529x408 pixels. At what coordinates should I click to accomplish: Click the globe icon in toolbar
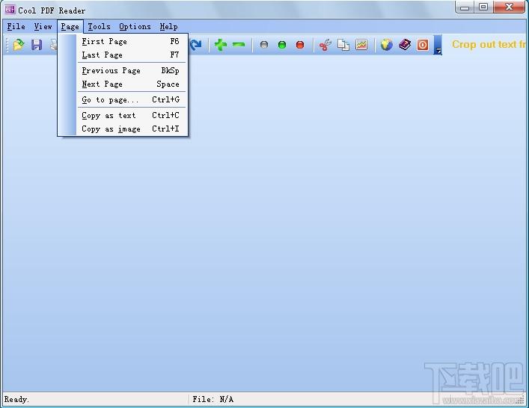click(387, 45)
